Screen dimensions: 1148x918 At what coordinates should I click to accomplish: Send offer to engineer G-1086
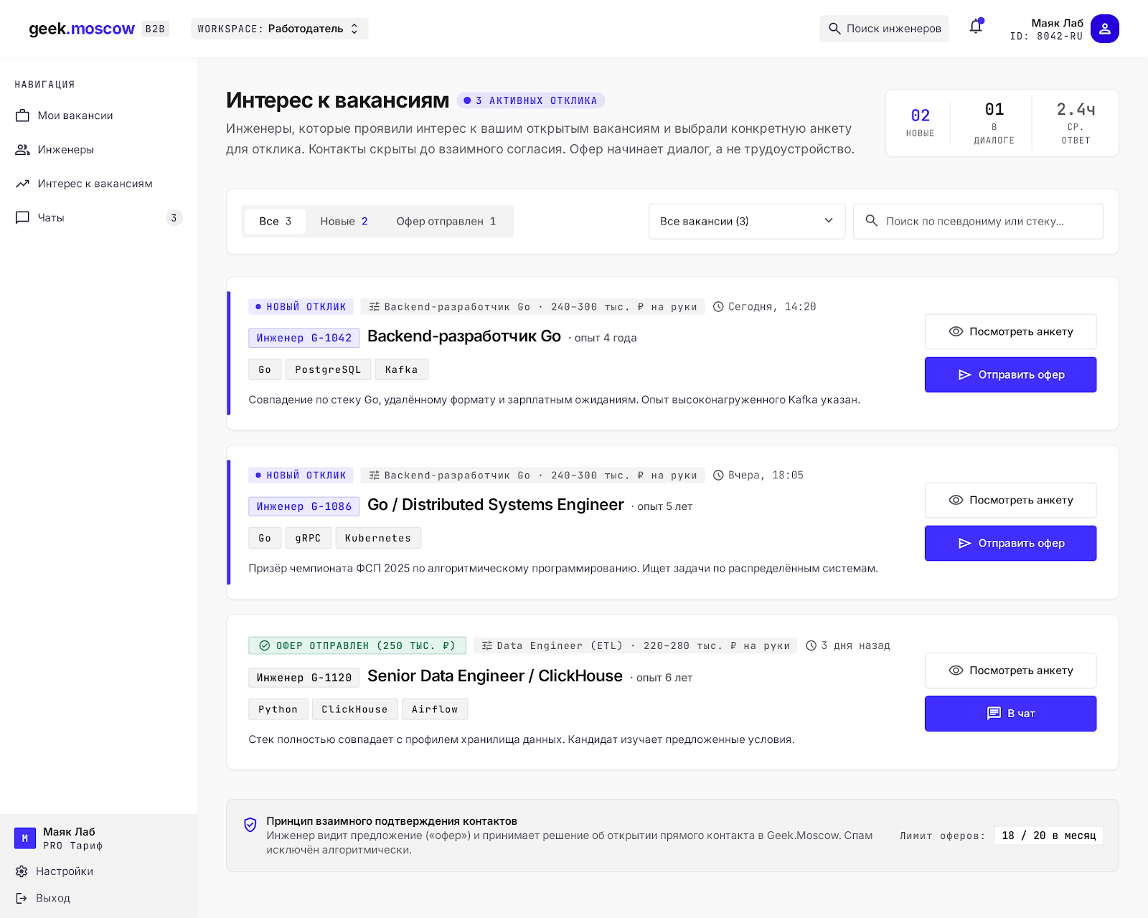tap(1010, 543)
